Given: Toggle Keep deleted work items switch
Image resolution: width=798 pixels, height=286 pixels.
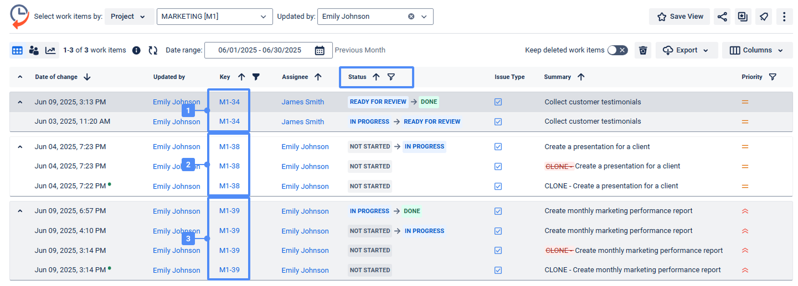Looking at the screenshot, I should [617, 50].
